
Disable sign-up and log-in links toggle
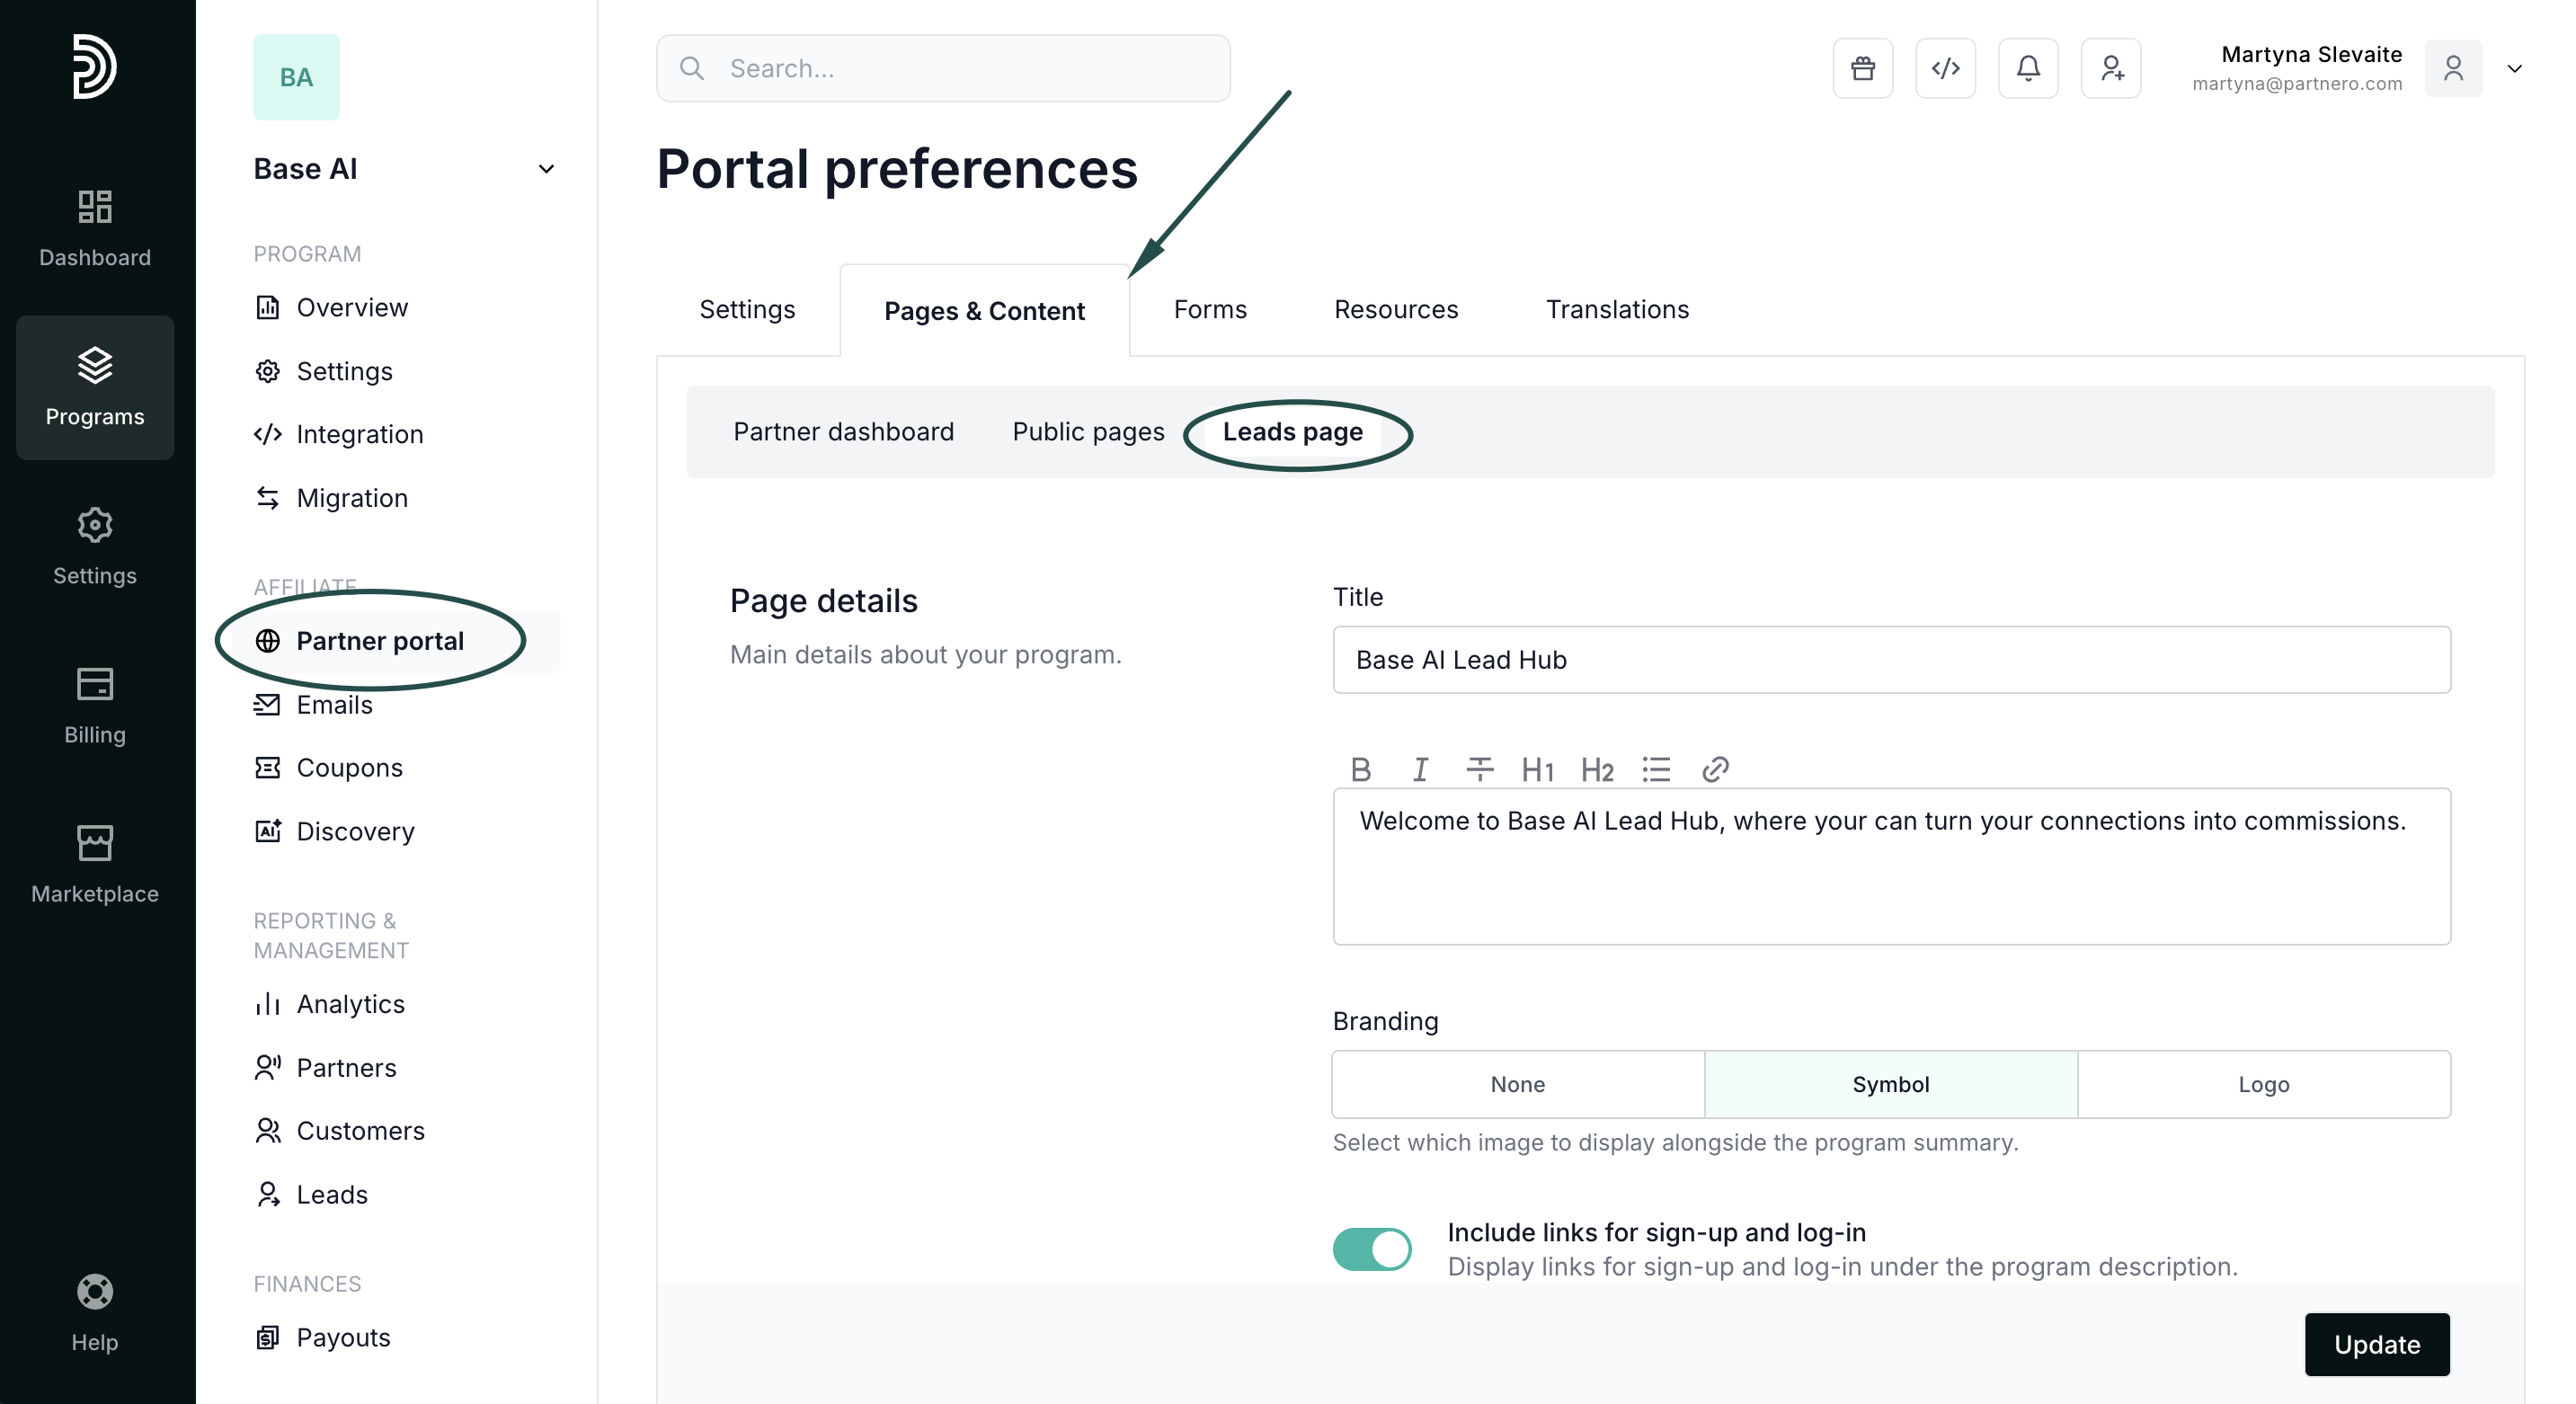(1371, 1249)
